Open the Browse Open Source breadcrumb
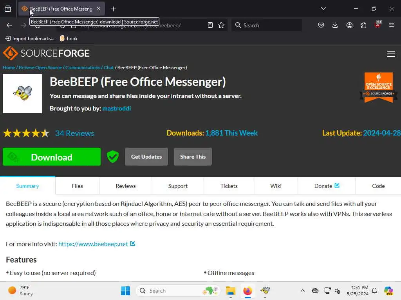 click(40, 68)
